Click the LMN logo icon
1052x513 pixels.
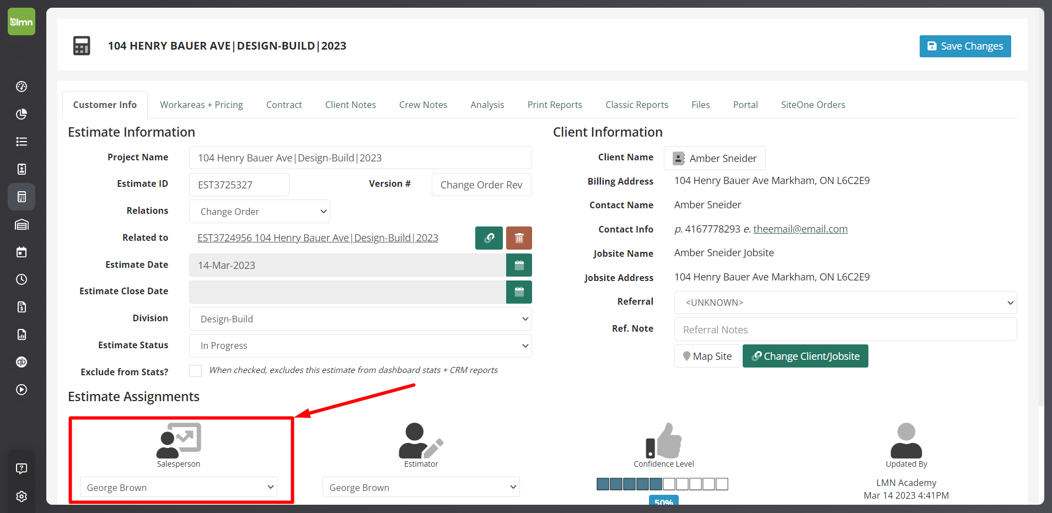(x=22, y=21)
